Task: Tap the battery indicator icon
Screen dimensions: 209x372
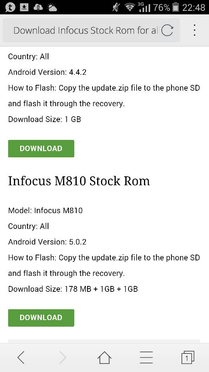Action: [x=176, y=7]
